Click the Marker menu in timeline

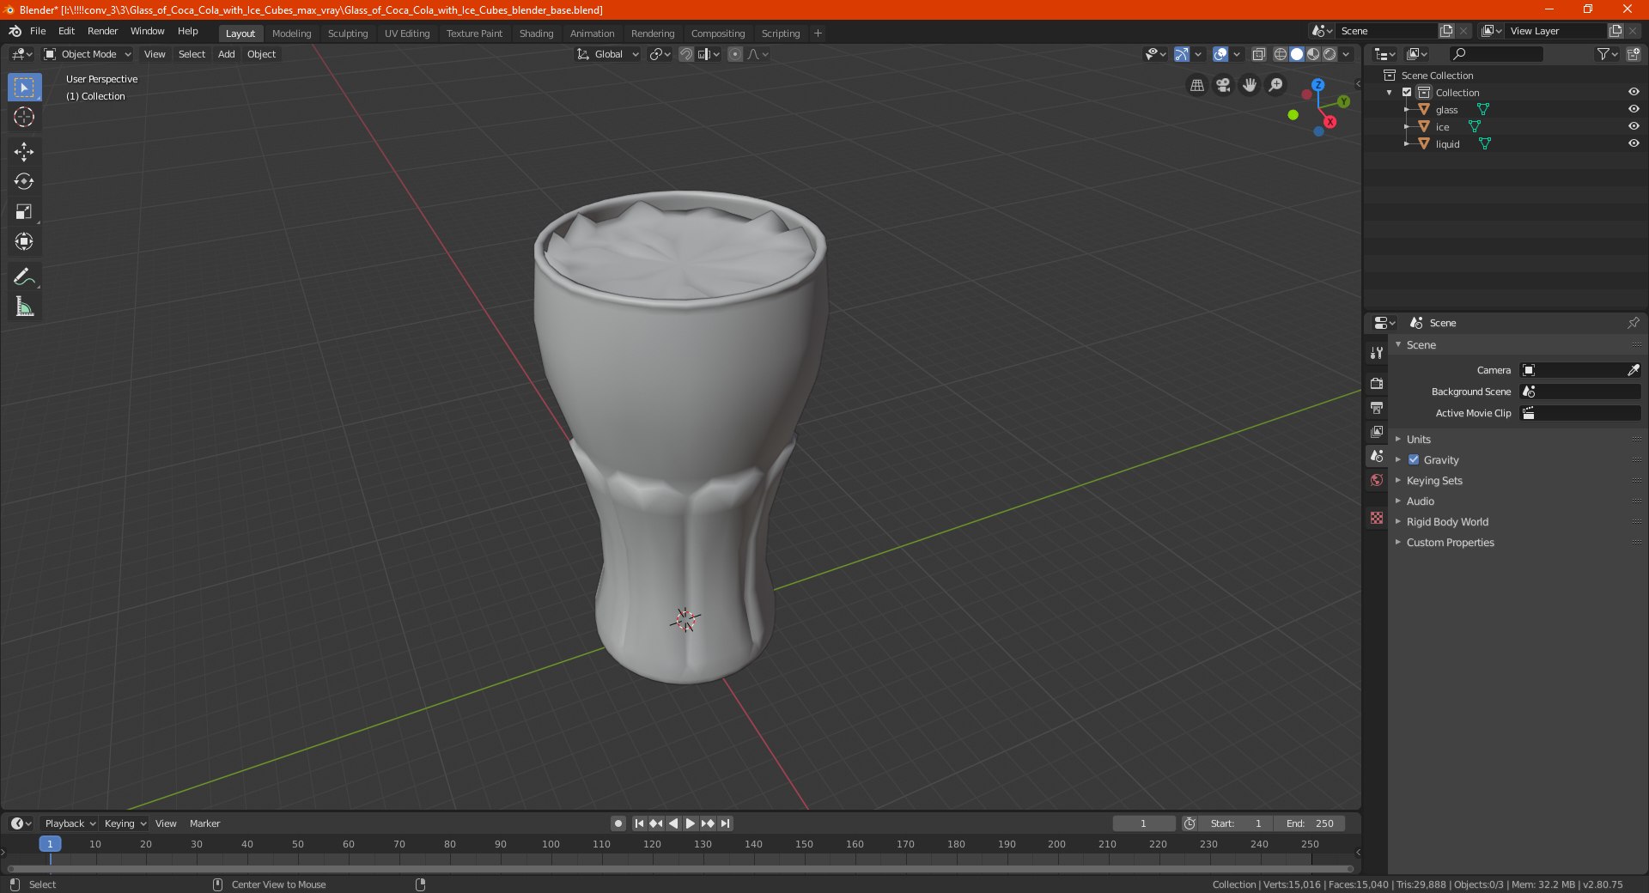(x=204, y=823)
